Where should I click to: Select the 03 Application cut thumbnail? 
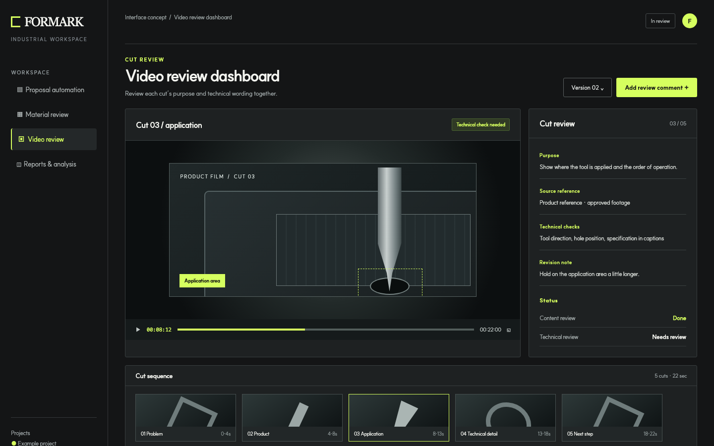click(x=399, y=417)
